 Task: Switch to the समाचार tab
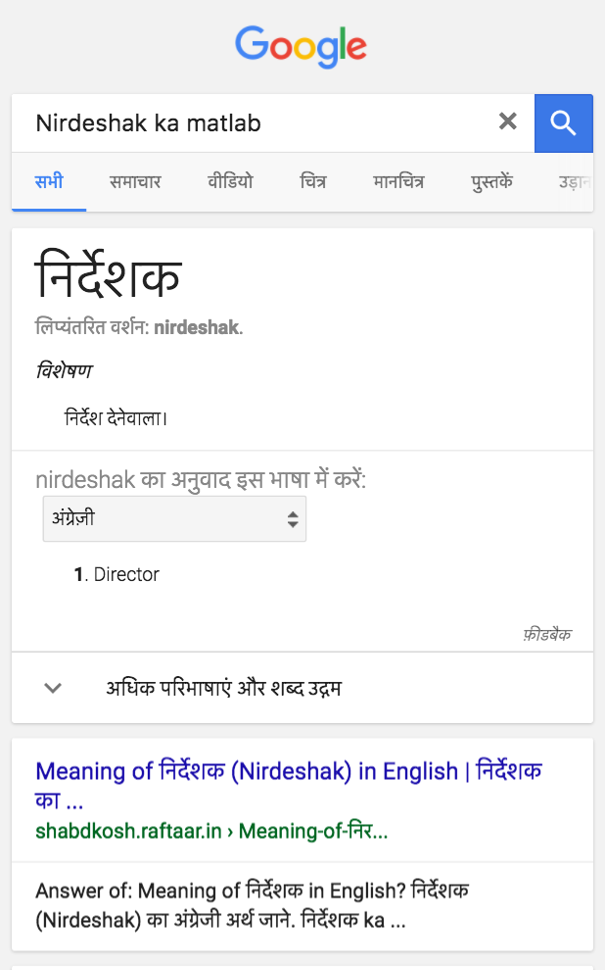tap(135, 182)
